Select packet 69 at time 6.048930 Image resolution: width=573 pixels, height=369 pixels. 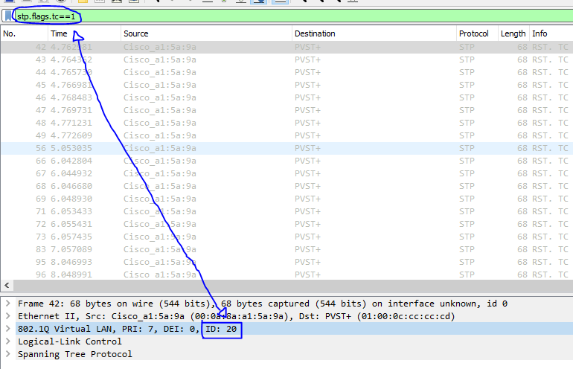click(x=286, y=199)
